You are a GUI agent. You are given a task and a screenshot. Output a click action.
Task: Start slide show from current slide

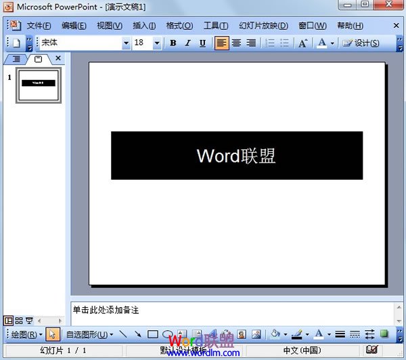29,321
